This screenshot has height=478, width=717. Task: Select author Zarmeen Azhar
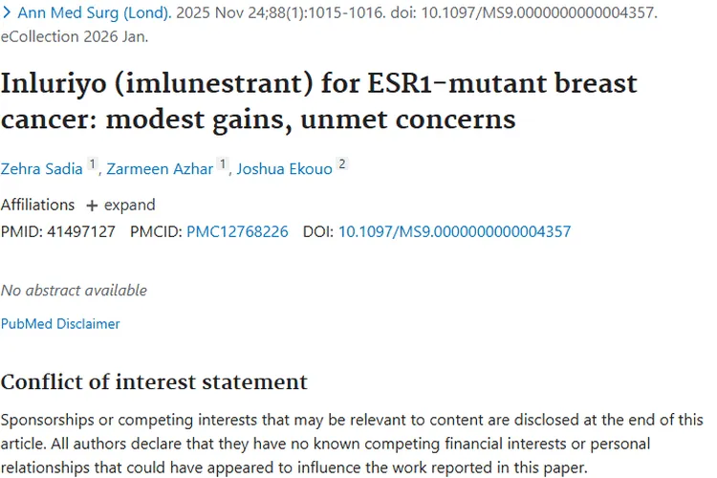tap(160, 168)
